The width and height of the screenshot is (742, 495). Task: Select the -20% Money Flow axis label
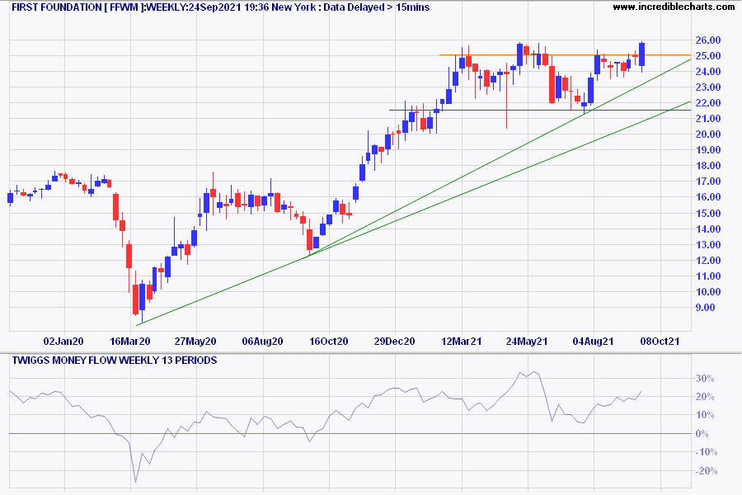click(x=706, y=471)
